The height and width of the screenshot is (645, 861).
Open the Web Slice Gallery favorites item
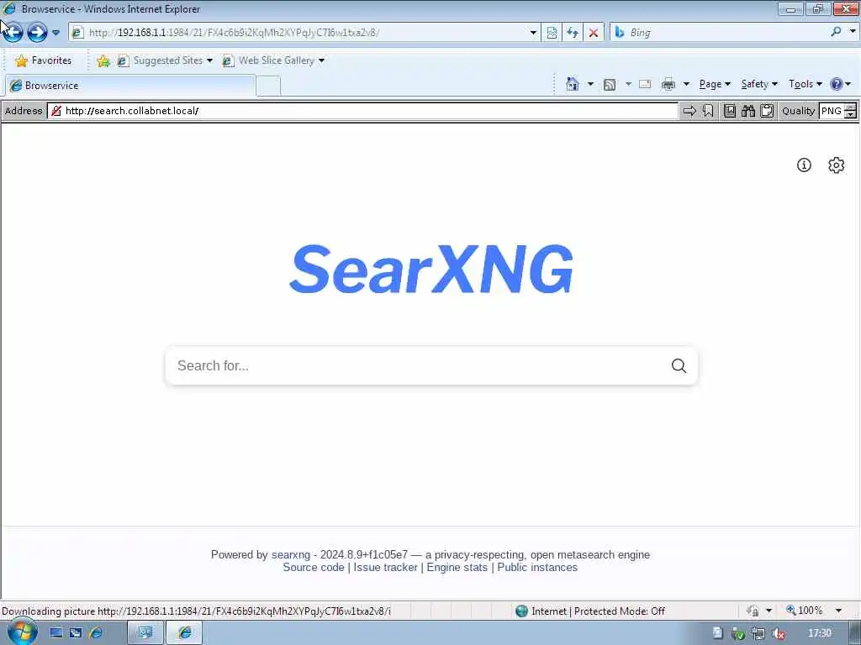[x=273, y=60]
